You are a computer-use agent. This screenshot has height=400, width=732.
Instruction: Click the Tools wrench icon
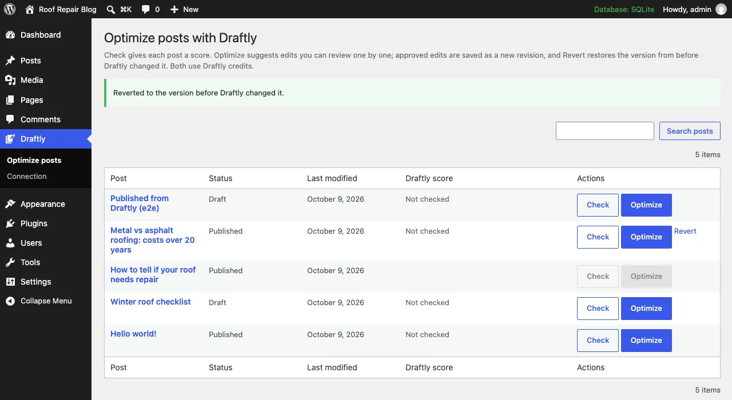10,262
